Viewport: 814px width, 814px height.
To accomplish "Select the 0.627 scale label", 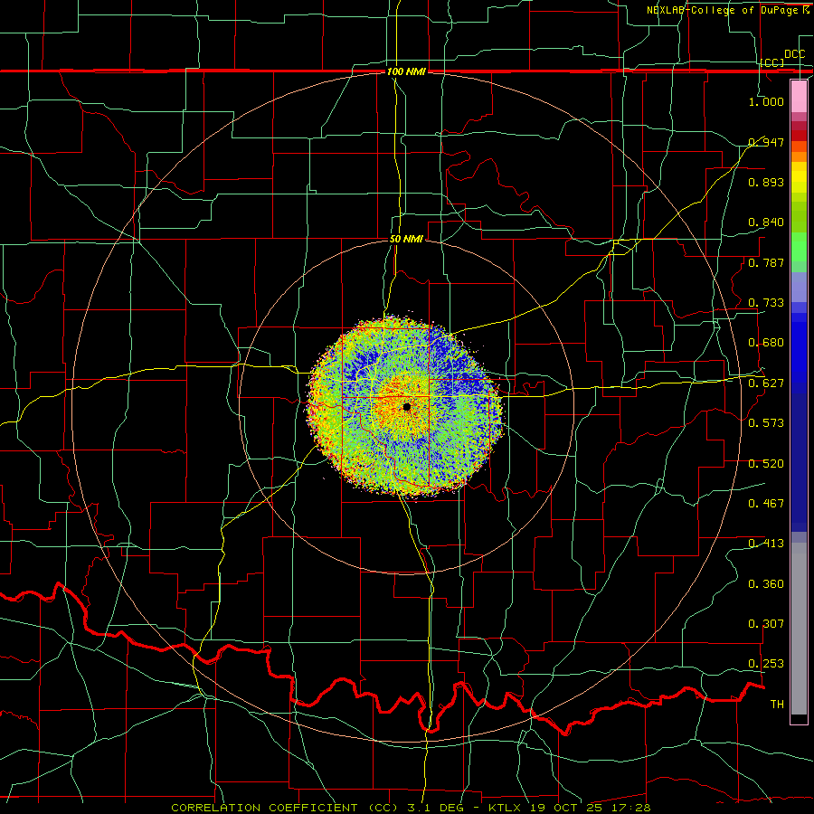I will point(766,383).
